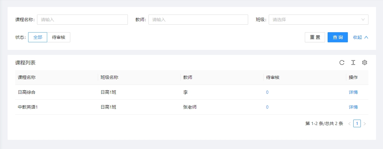Open 详情 for 日高综合 course
The height and width of the screenshot is (149, 383).
point(353,92)
